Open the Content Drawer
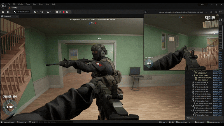Viewport: 224px width, 126px height. (8, 122)
